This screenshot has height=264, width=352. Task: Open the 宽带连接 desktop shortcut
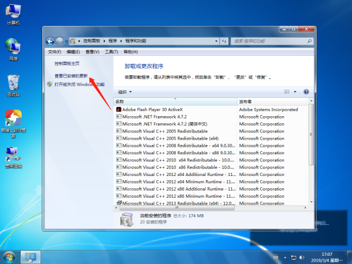(x=13, y=157)
